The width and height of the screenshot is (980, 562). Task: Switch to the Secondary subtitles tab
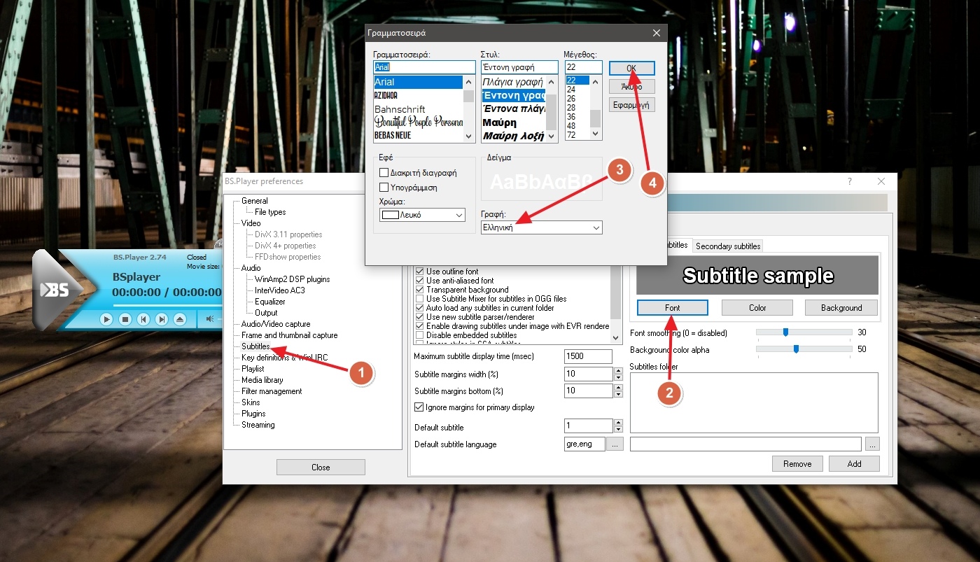pos(728,246)
